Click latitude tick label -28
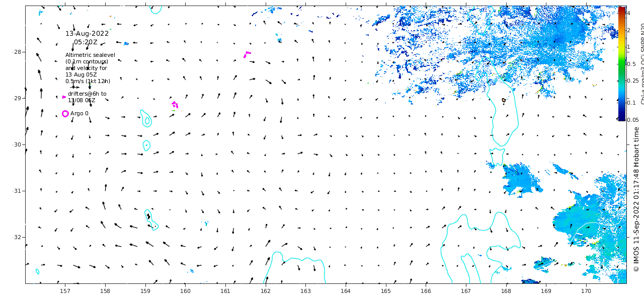Screen dimensions: 644x297 tap(17, 52)
